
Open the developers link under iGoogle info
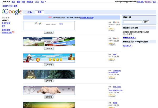(x=128, y=46)
